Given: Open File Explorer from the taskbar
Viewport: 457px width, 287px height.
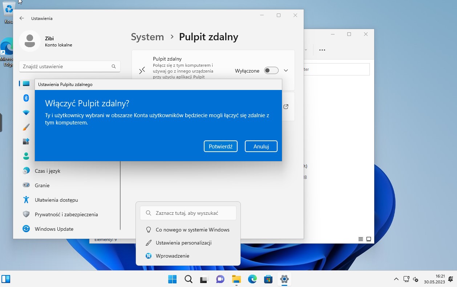Looking at the screenshot, I should [236, 279].
